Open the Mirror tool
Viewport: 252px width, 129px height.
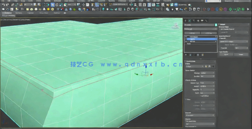click(131, 5)
